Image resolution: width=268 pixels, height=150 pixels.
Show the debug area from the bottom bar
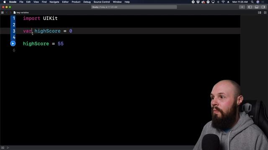coord(3,147)
